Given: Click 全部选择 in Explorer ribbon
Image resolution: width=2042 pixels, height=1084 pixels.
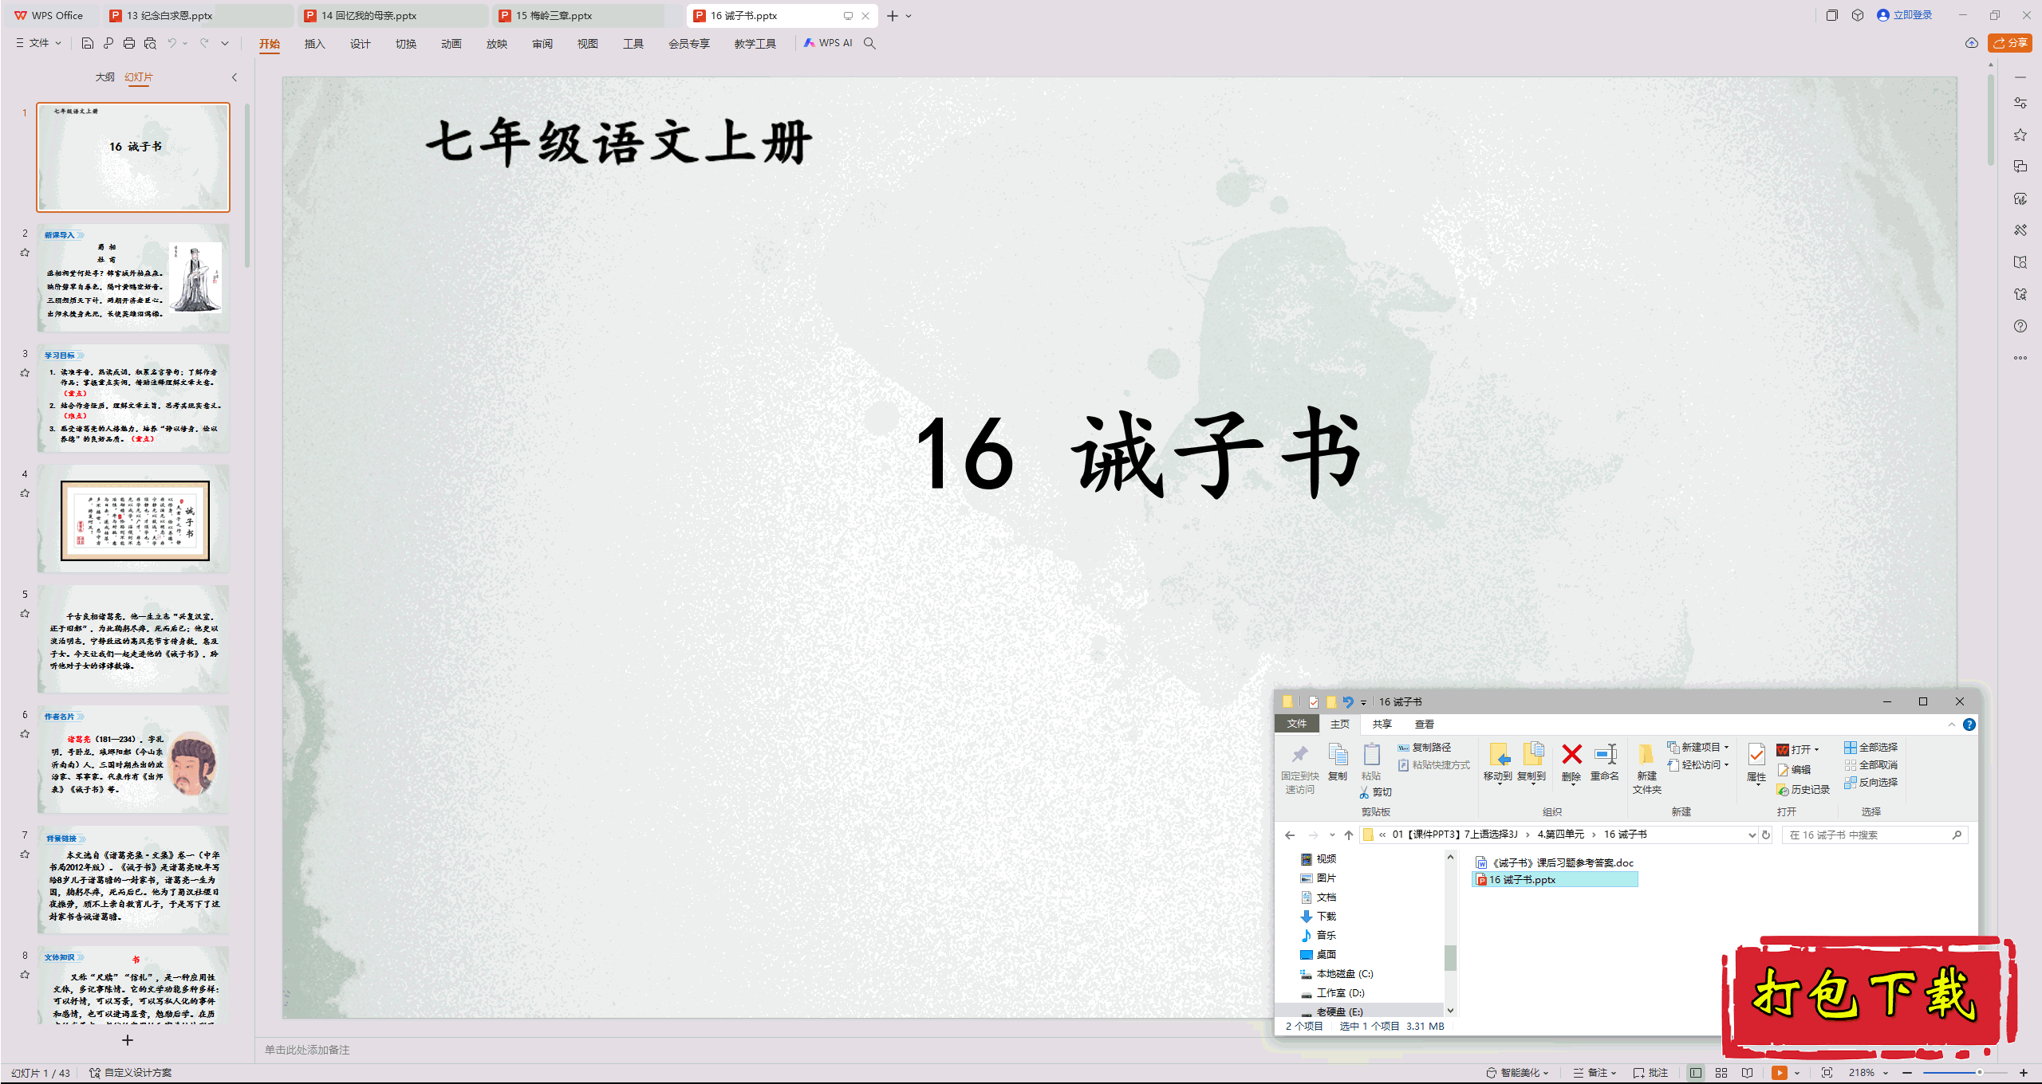Looking at the screenshot, I should (1871, 748).
